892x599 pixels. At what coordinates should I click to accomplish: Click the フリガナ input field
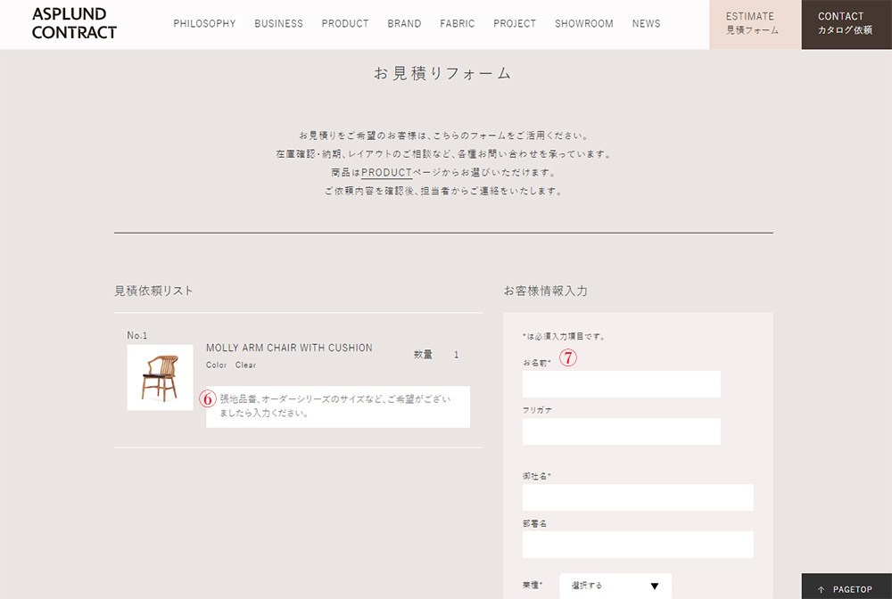[621, 432]
